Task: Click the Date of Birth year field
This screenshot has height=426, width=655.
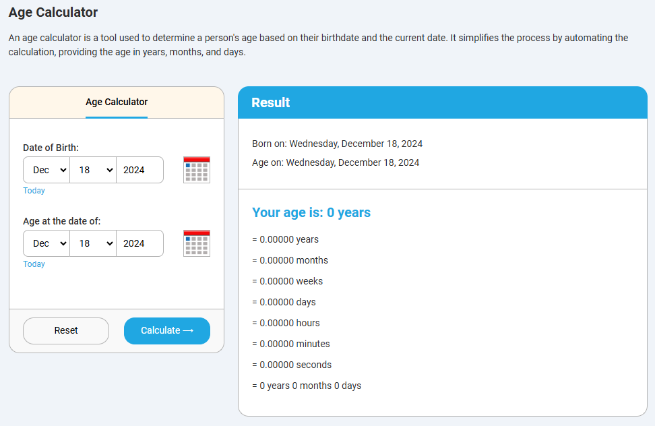Action: click(140, 170)
